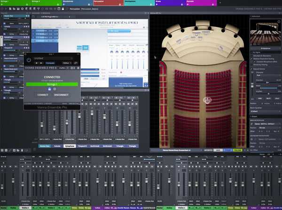Click the lock icon on first Strings tab
Image resolution: width=282 pixels, height=210 pixels.
click(x=27, y=4)
